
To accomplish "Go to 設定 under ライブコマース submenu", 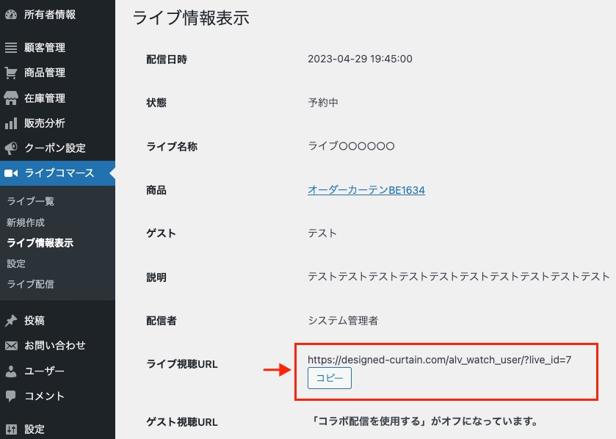I will coord(16,264).
